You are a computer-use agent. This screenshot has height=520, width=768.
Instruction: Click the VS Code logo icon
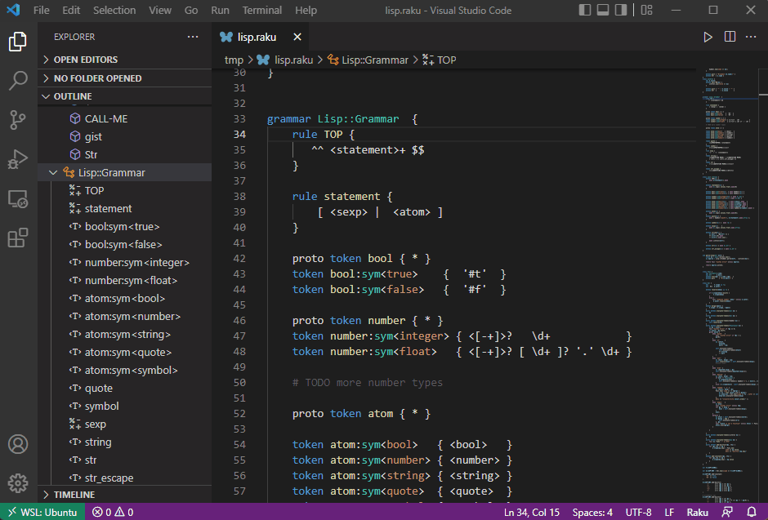click(x=13, y=10)
